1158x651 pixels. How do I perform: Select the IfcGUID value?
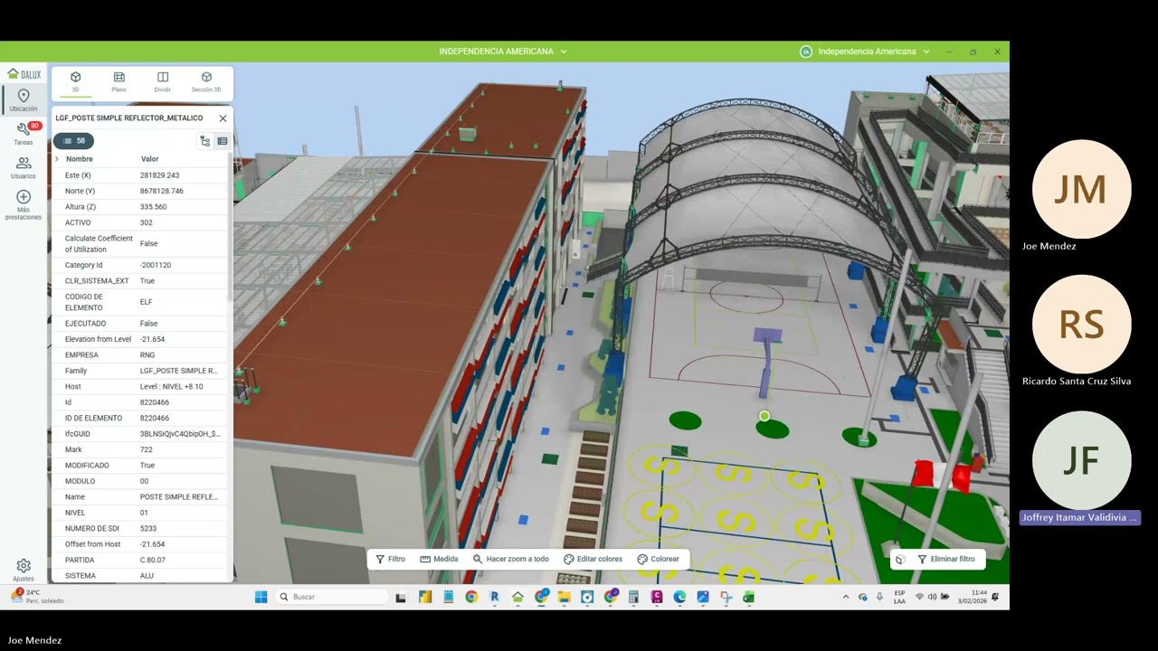pyautogui.click(x=180, y=434)
